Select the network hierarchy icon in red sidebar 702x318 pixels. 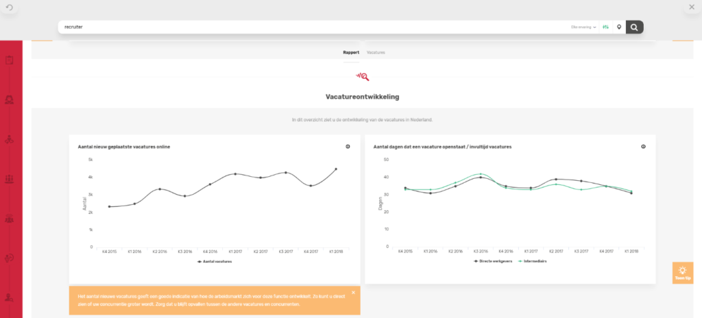[9, 140]
